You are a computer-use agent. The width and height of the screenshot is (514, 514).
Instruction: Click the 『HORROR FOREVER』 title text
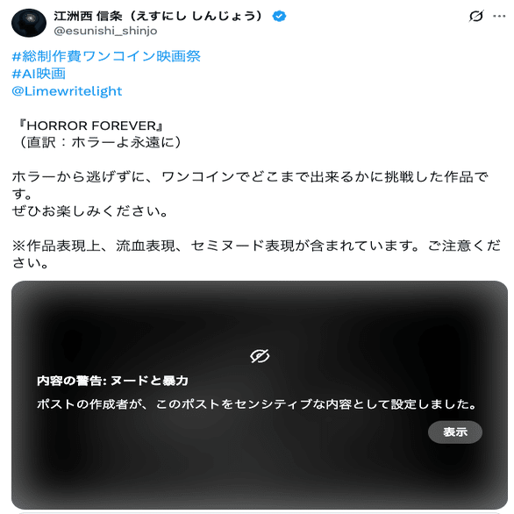[90, 125]
